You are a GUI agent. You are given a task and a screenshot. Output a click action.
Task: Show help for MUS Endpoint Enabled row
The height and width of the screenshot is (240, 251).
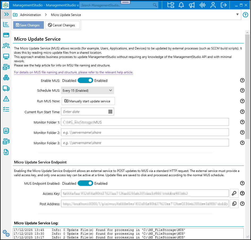click(x=242, y=183)
